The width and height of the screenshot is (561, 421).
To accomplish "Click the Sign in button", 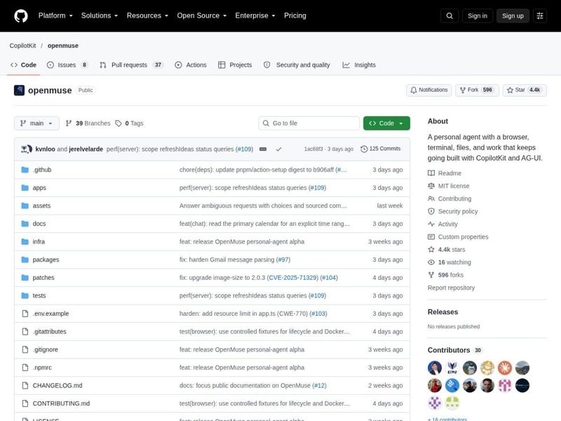I will pyautogui.click(x=478, y=15).
